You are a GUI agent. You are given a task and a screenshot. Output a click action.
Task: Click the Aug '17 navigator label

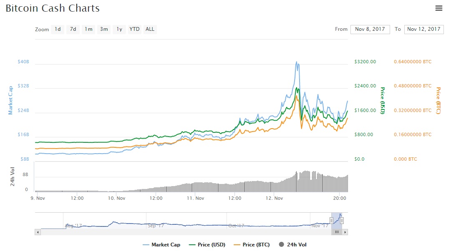pos(73,226)
